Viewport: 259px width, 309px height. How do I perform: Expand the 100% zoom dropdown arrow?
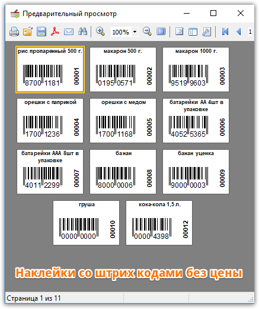click(135, 31)
